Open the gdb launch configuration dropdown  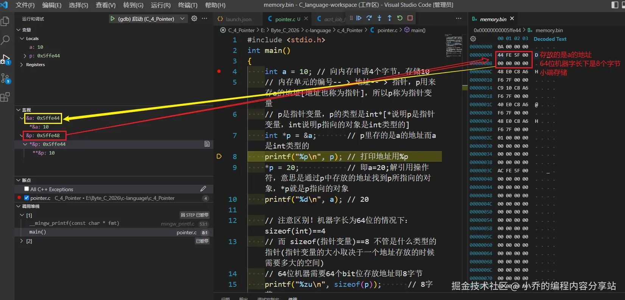pyautogui.click(x=182, y=19)
